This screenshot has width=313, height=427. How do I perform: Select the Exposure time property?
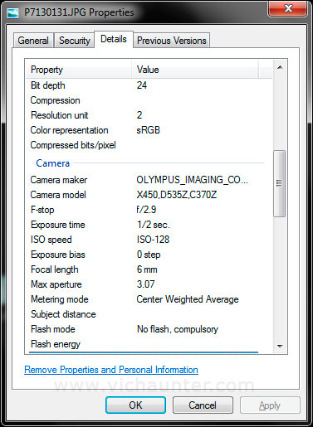[x=58, y=225]
